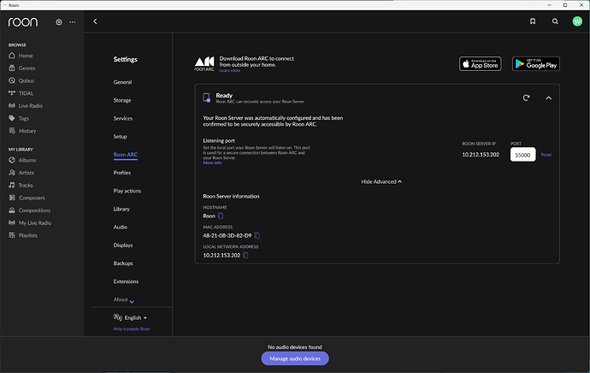Open Google Play download badge
This screenshot has height=373, width=590.
coord(536,64)
